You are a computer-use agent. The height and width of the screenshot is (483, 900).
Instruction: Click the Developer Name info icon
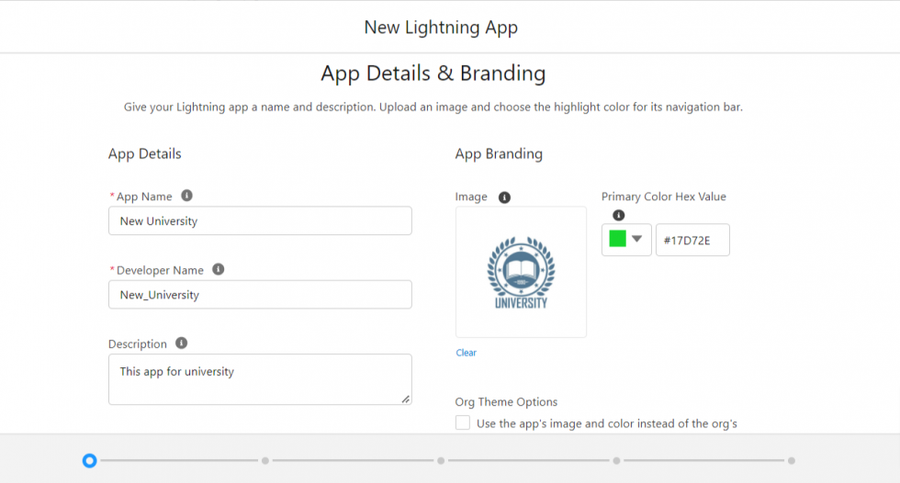[x=218, y=270]
